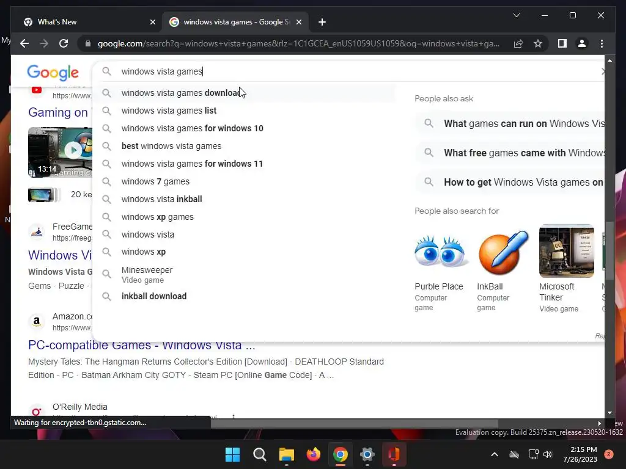Image resolution: width=626 pixels, height=469 pixels.
Task: Open the Purble Place thumbnail
Action: tap(441, 252)
